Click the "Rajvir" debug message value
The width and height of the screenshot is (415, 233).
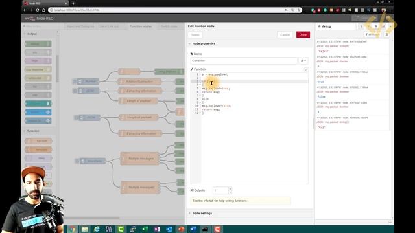(324, 51)
